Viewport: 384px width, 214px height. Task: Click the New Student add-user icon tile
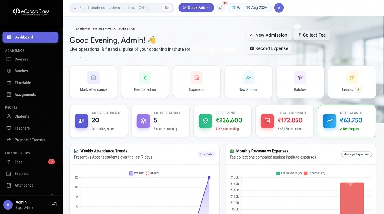[248, 78]
